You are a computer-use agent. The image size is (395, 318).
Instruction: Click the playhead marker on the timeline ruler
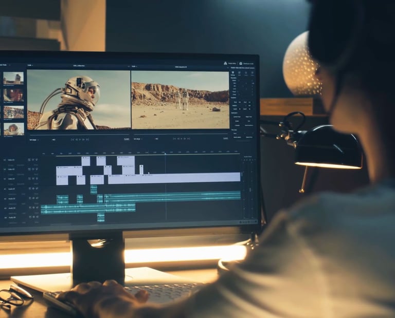coord(165,154)
